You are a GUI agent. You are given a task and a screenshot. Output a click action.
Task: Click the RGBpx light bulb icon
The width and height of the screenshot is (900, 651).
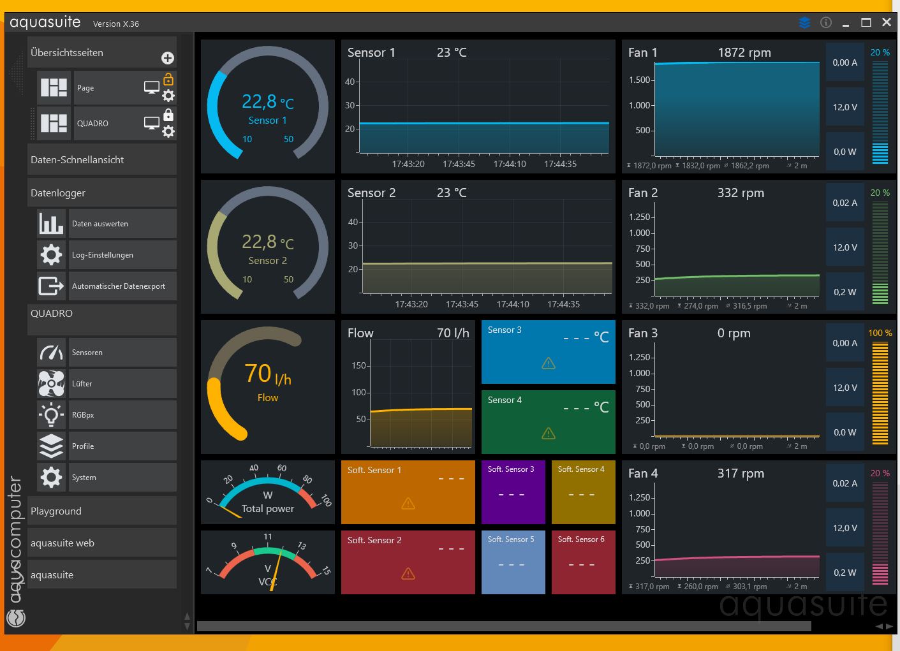pos(51,415)
